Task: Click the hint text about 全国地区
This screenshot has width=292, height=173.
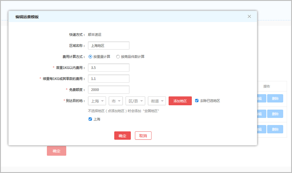Action: click(124, 111)
